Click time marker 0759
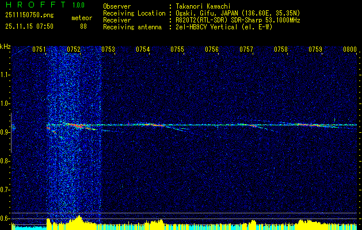This screenshot has width=362, height=230. 315,49
